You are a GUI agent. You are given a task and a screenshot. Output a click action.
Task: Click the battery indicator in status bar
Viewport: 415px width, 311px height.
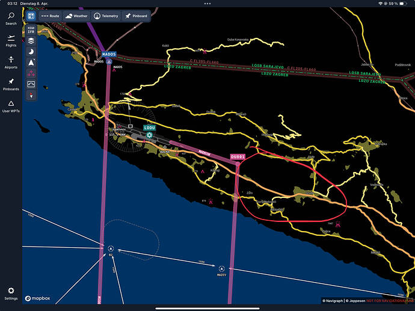tap(404, 4)
